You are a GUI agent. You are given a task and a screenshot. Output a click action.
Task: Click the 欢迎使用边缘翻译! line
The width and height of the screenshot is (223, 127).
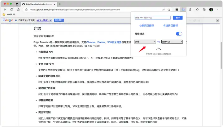coord(44,36)
